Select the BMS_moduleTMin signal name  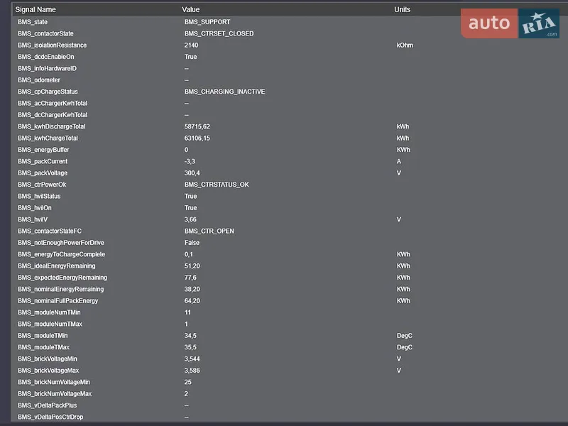(x=43, y=335)
